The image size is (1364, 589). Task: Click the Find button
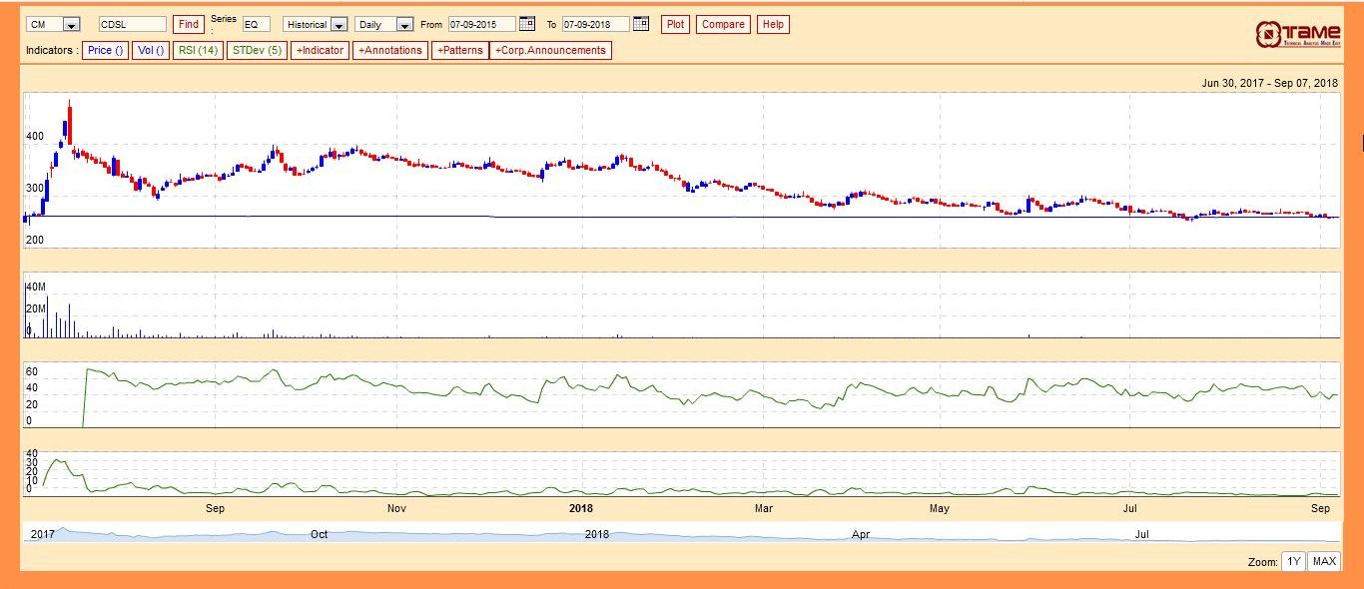pos(188,24)
